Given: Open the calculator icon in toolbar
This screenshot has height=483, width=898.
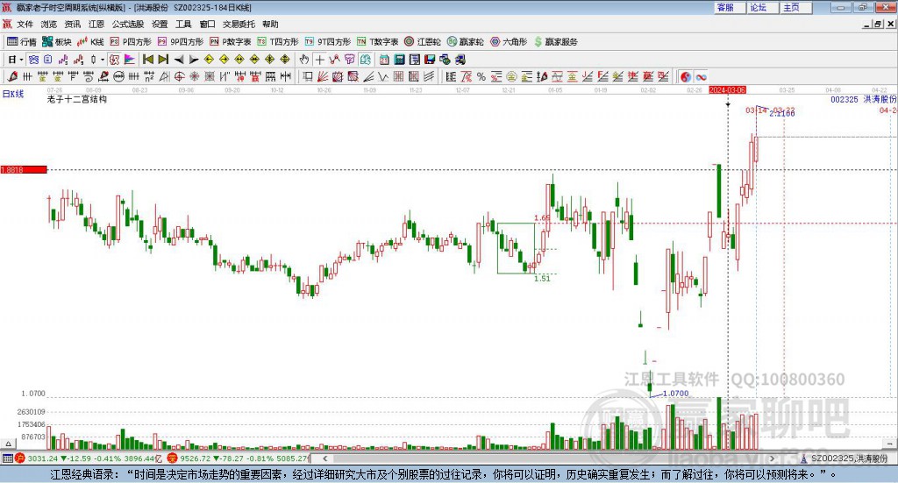Looking at the screenshot, I should (x=399, y=60).
